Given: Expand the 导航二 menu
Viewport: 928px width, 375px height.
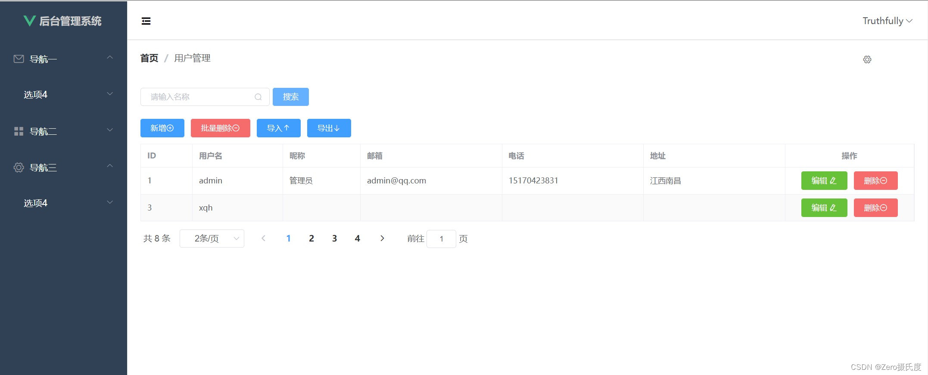Looking at the screenshot, I should click(110, 130).
